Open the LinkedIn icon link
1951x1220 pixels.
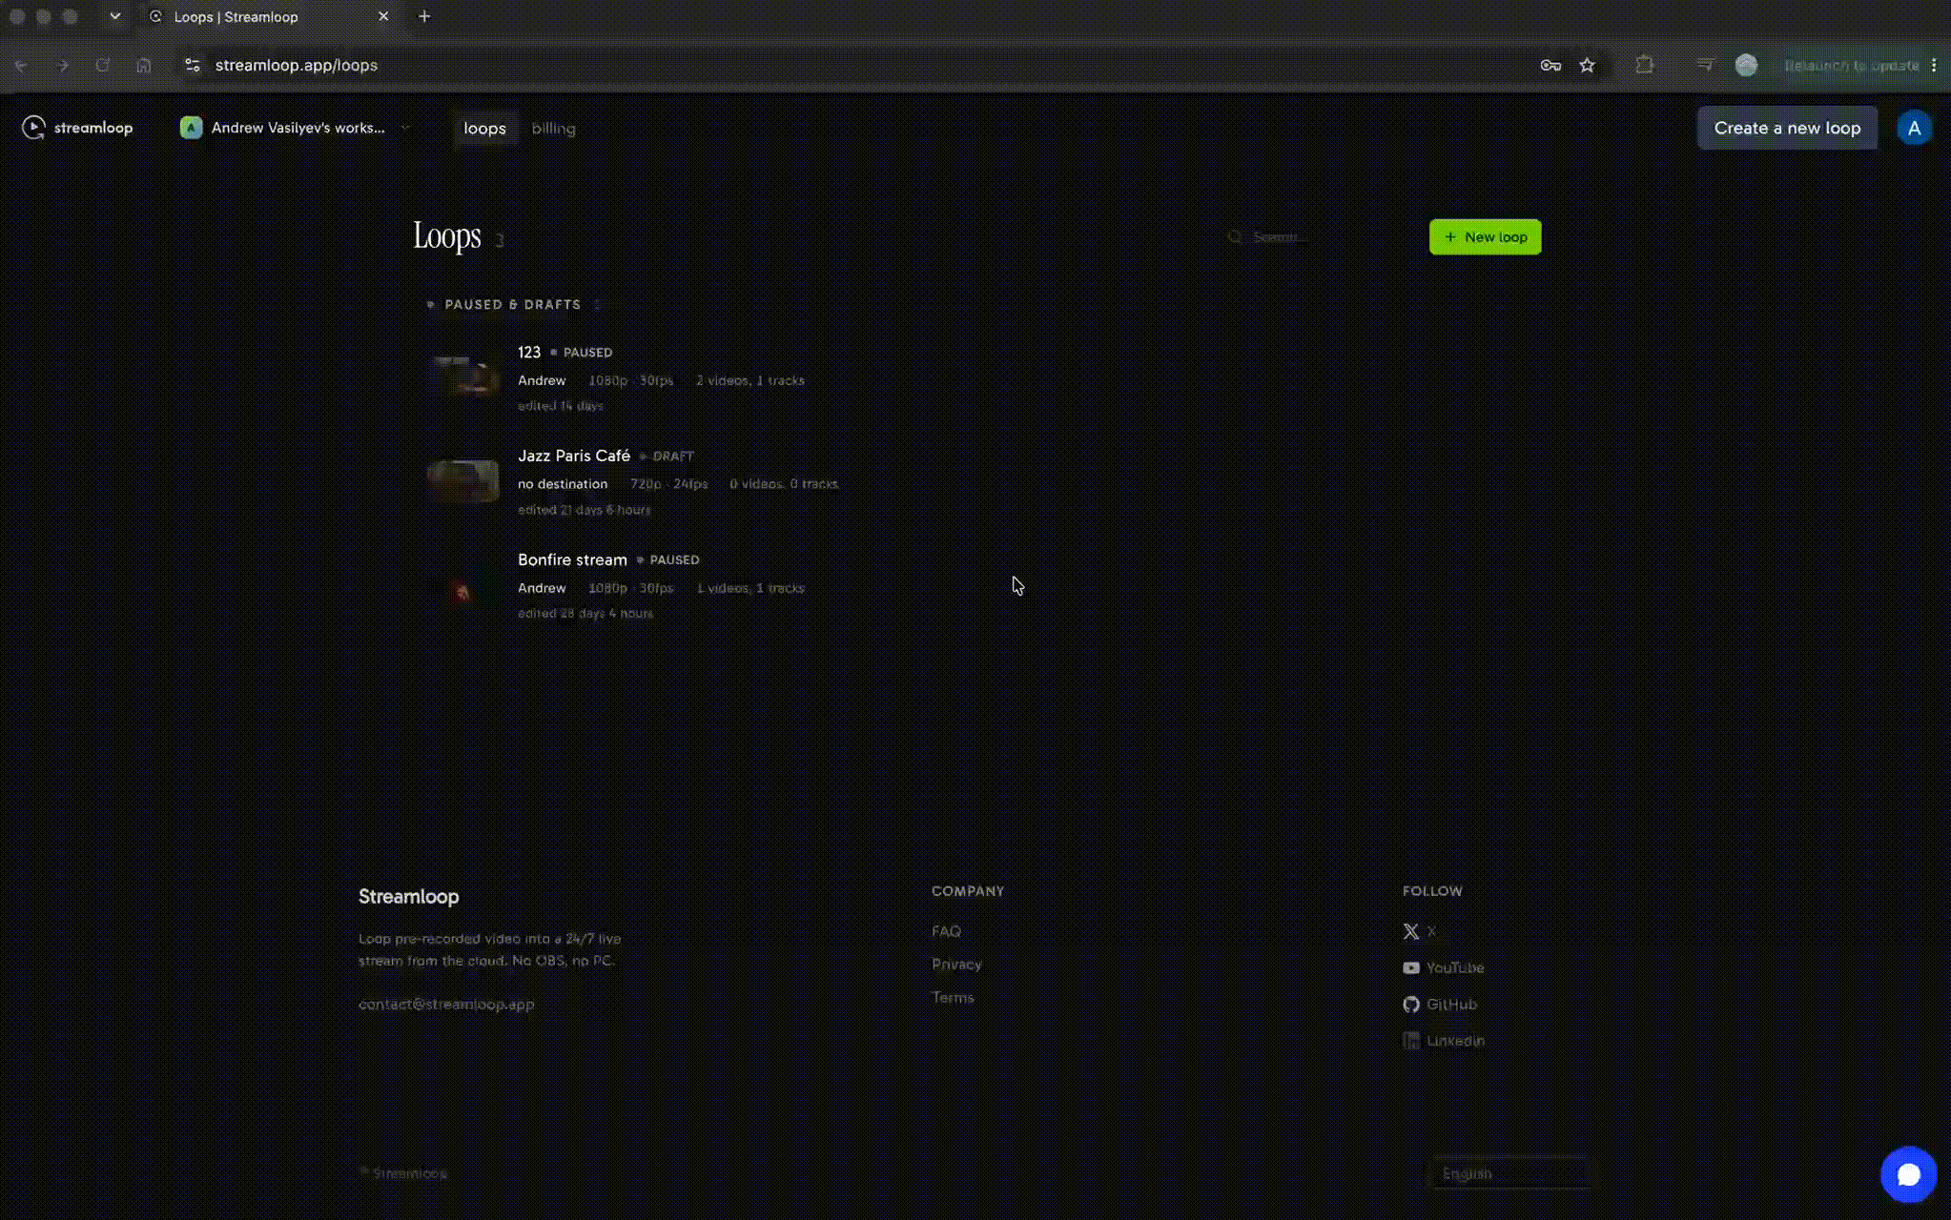[x=1411, y=1040]
